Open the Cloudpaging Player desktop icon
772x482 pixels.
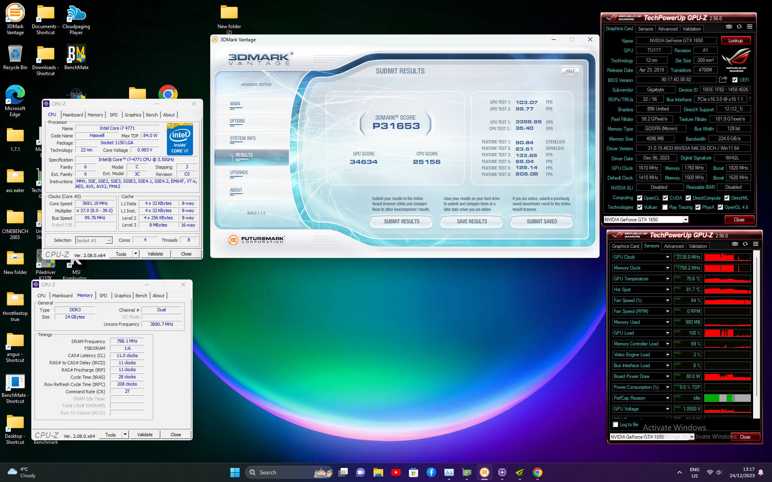76,19
